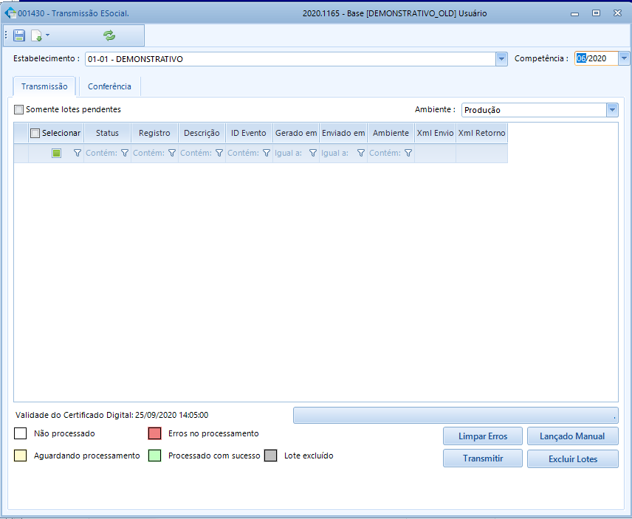Click the Ambiente combo box showing Produção
This screenshot has width=632, height=519.
(x=534, y=110)
